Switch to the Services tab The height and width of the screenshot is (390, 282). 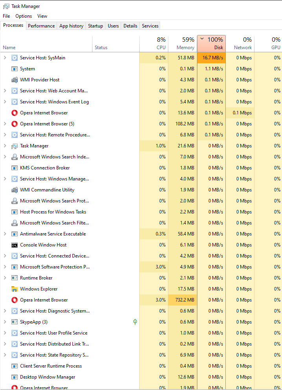click(150, 26)
